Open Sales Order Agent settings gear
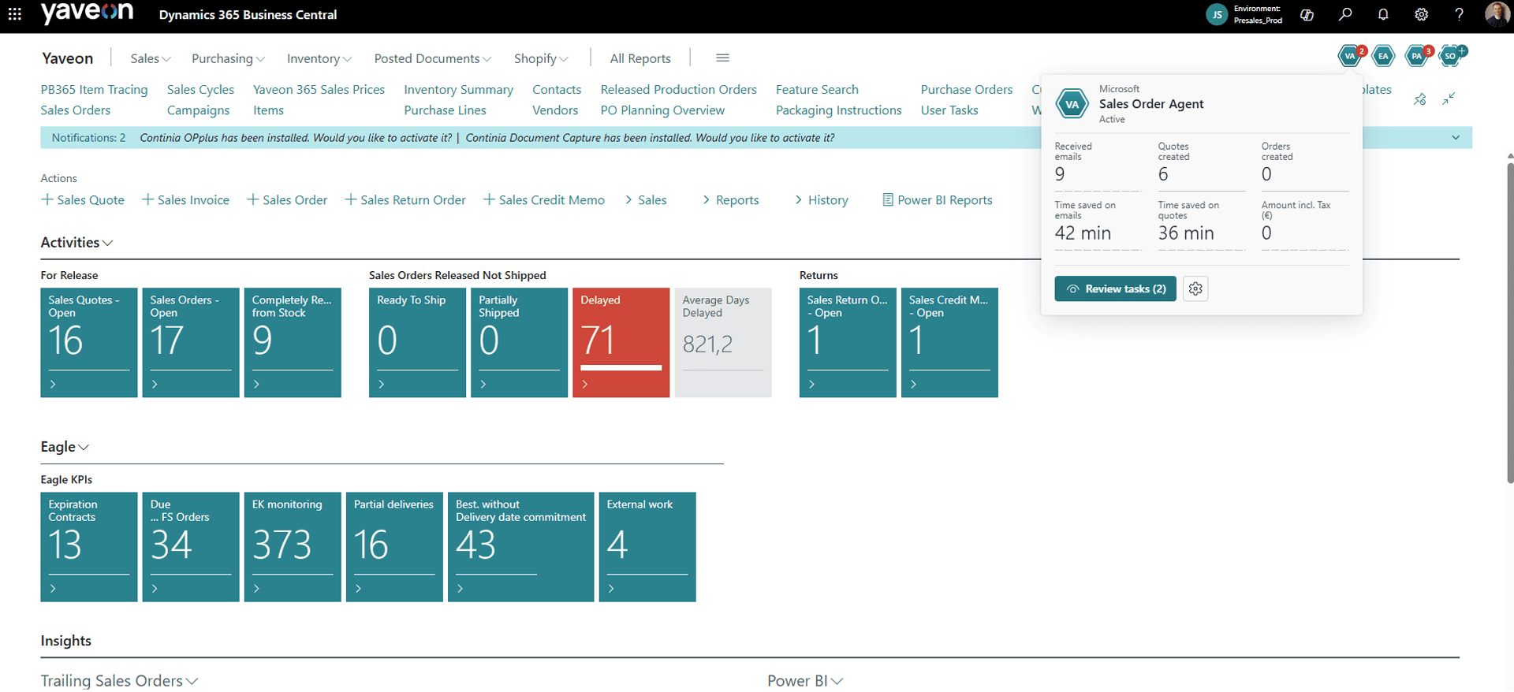 coord(1195,289)
